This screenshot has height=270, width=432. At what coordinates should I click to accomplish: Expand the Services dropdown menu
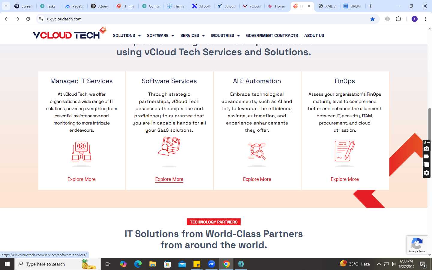click(x=193, y=35)
